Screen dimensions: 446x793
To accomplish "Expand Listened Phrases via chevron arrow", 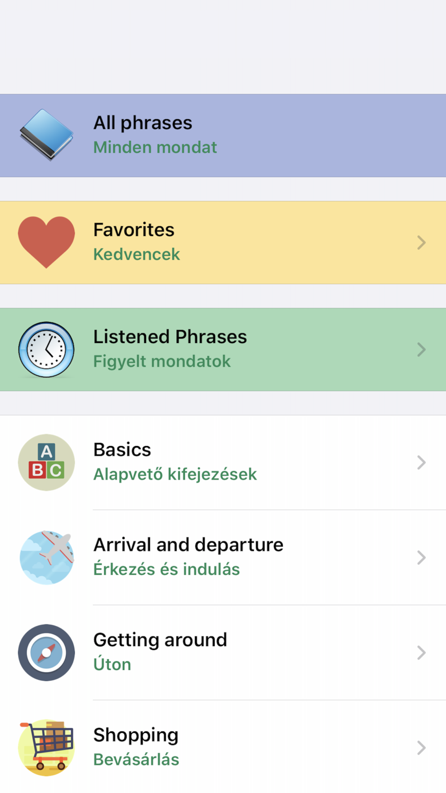I will (421, 350).
